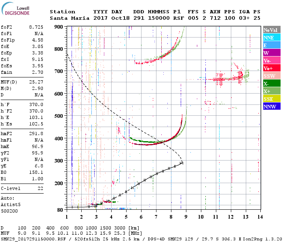Select the X- dark green legend swatch
The image size is (283, 242).
pyautogui.click(x=272, y=83)
